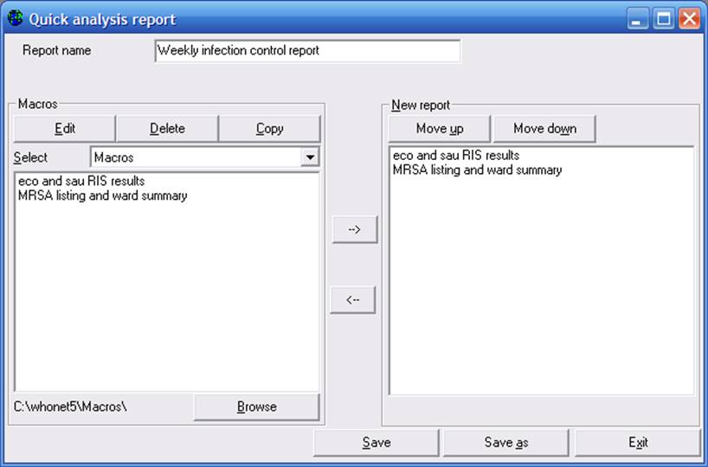Save the quick analysis report

pos(377,443)
